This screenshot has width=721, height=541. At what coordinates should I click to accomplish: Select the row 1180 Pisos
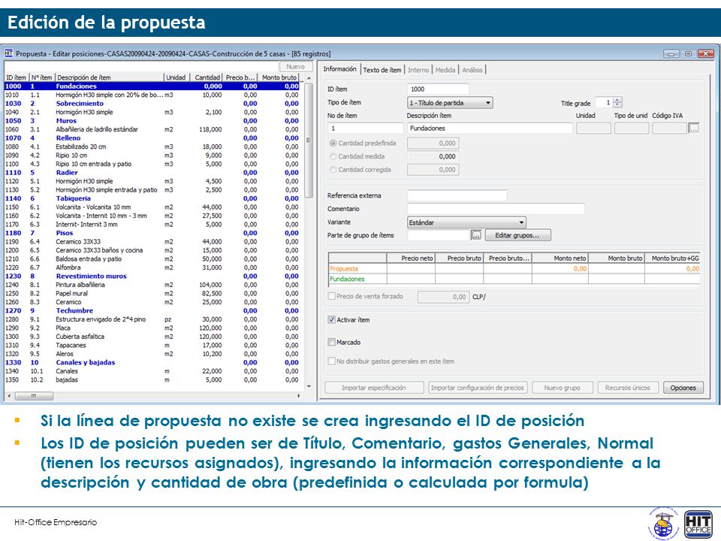152,233
